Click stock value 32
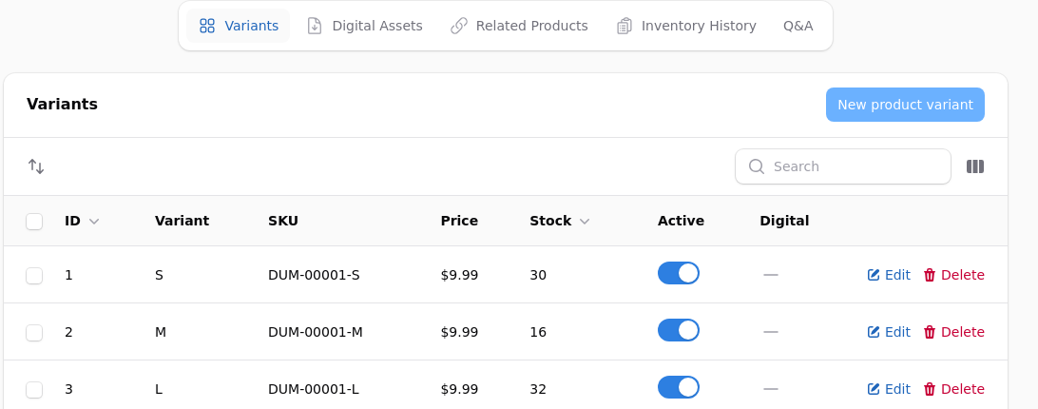The width and height of the screenshot is (1038, 409). pos(538,389)
